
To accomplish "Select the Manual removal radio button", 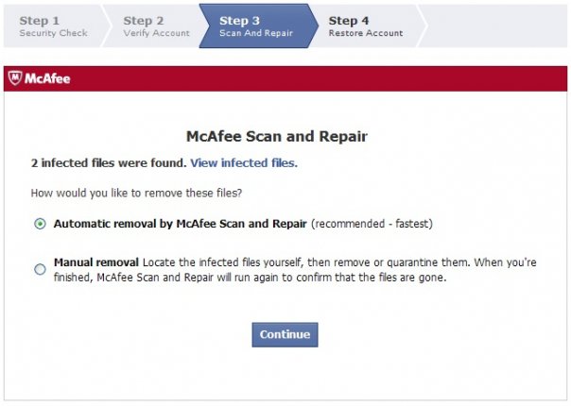I will tap(40, 270).
